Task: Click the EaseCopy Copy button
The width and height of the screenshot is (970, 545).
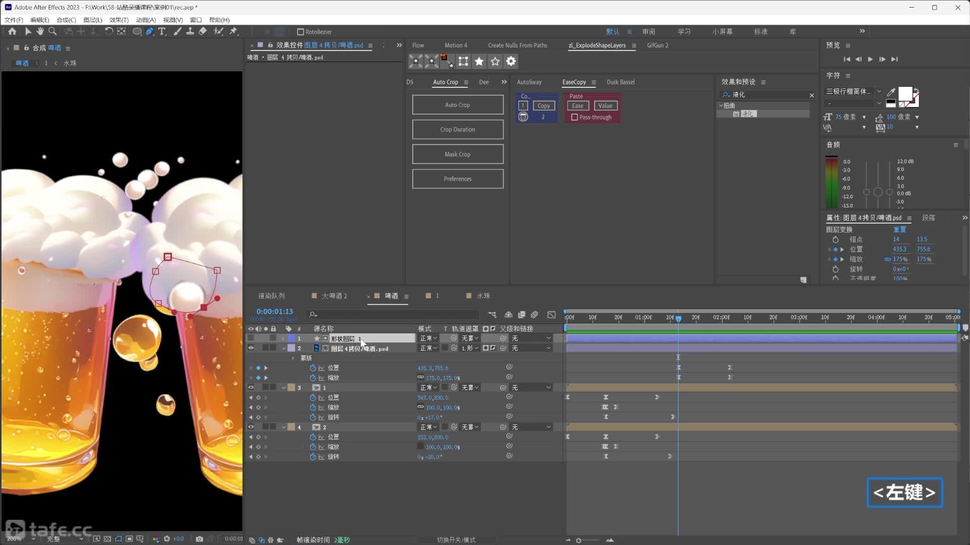Action: (x=544, y=105)
